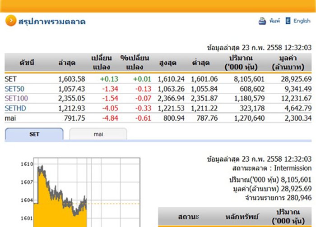Image resolution: width=316 pixels, height=227 pixels.
Task: Open the SET50 index link
Action: [x=14, y=89]
